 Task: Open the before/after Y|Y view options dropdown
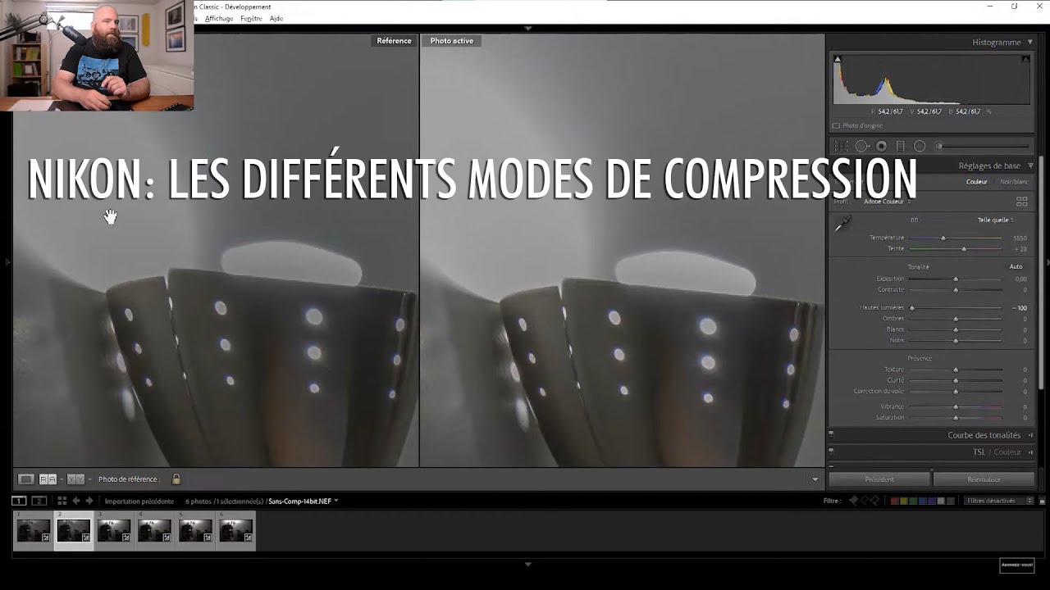[89, 479]
